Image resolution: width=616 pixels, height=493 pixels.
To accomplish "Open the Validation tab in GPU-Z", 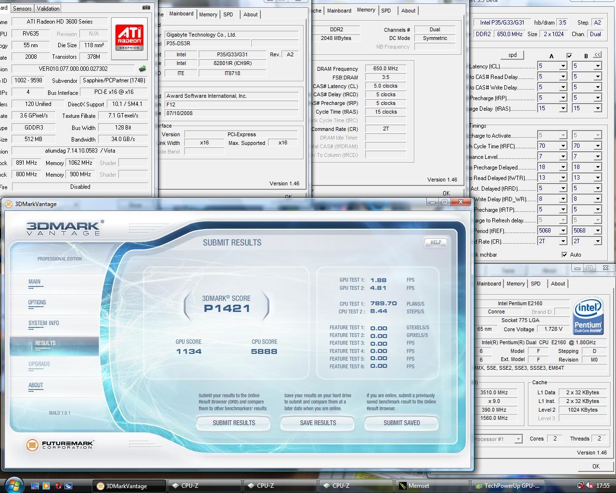I will (48, 8).
